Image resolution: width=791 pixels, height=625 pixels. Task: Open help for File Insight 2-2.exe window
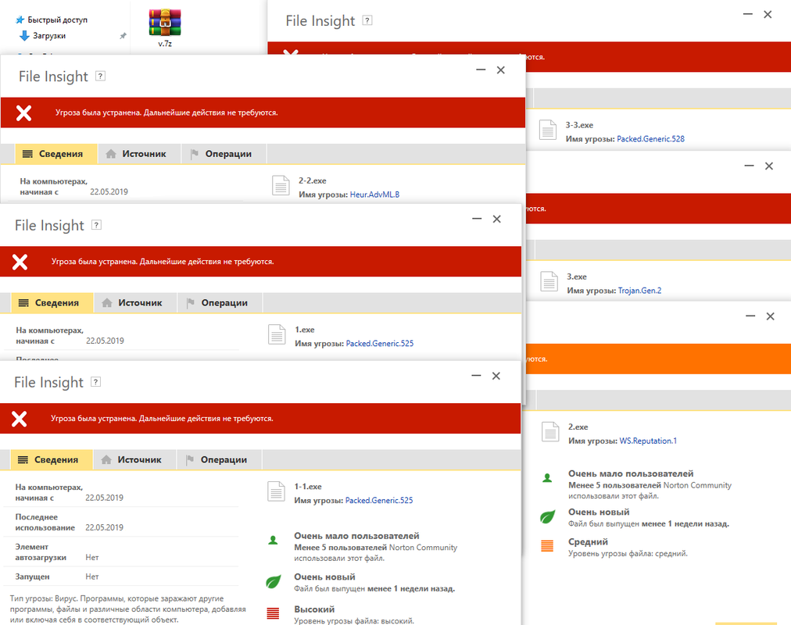[100, 76]
